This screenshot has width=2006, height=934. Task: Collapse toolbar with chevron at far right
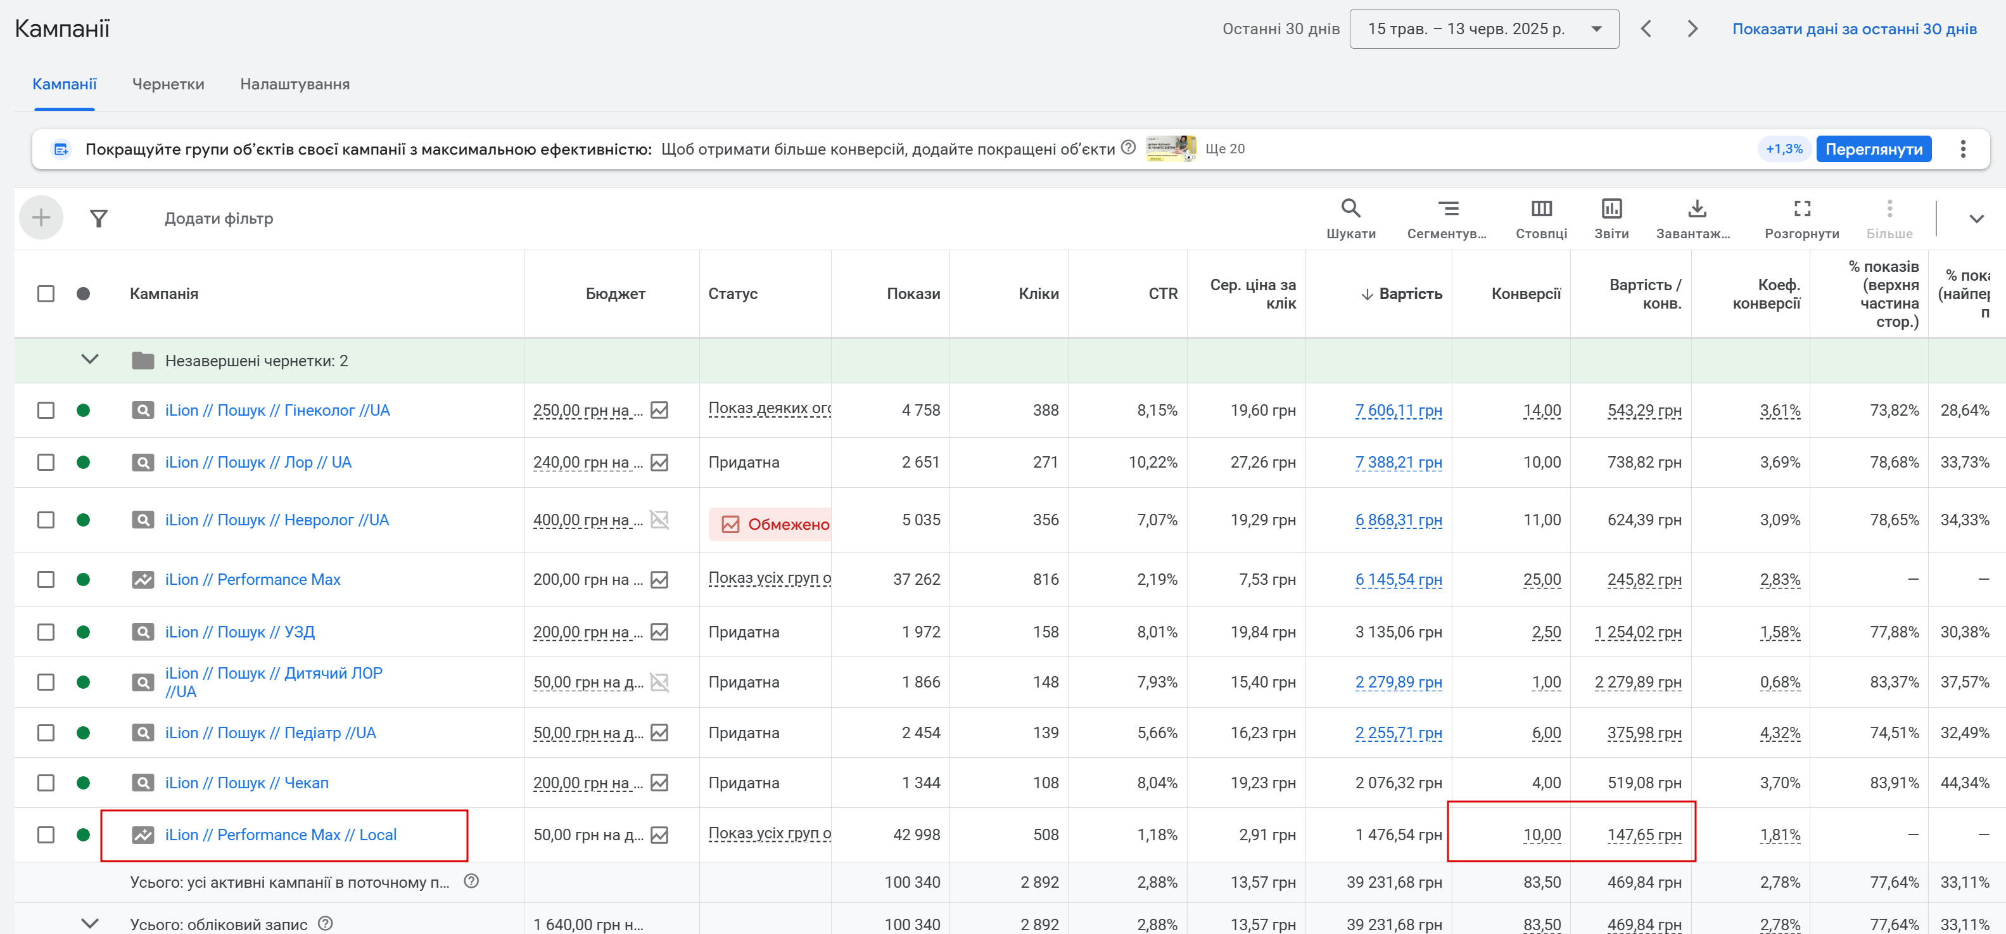(x=1976, y=218)
